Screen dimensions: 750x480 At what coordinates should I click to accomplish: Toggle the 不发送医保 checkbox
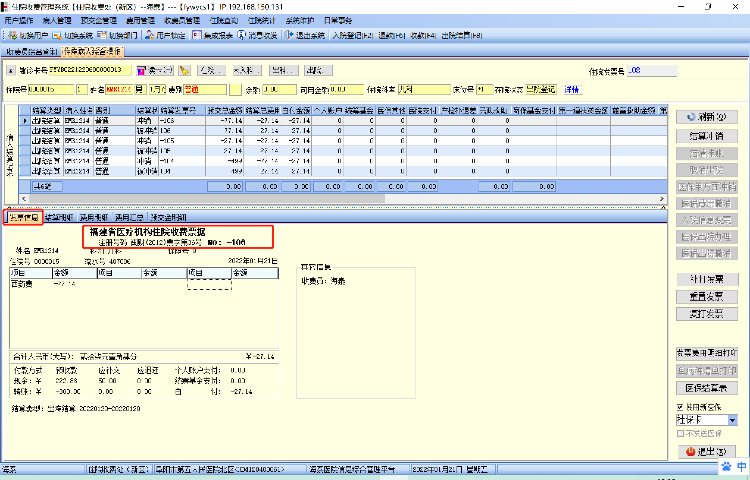pos(680,433)
